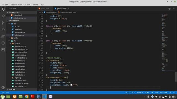Open #fff color swatch on line 220

click(x=71, y=85)
